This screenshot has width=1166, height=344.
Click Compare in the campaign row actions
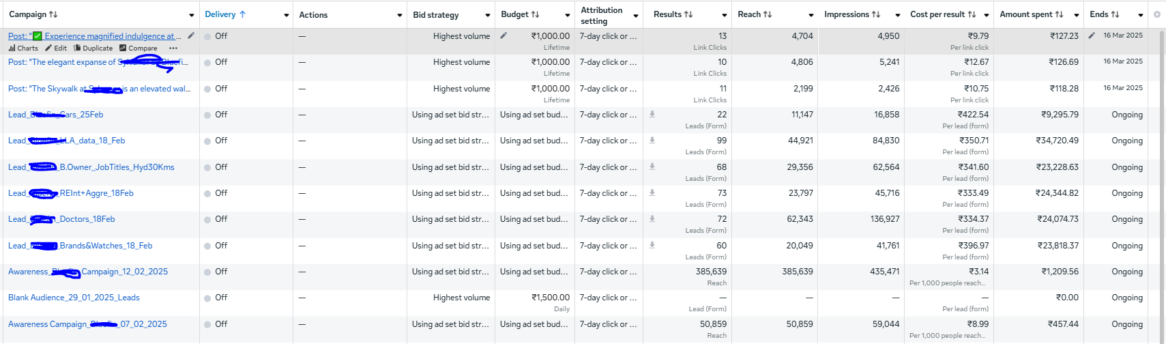tap(138, 48)
